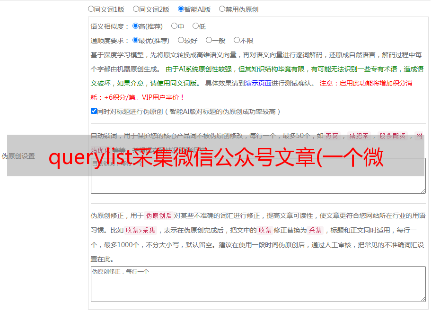Viewport: 431px width, 311px height.
Task: Open the 演示页面 link
Action: (x=258, y=83)
